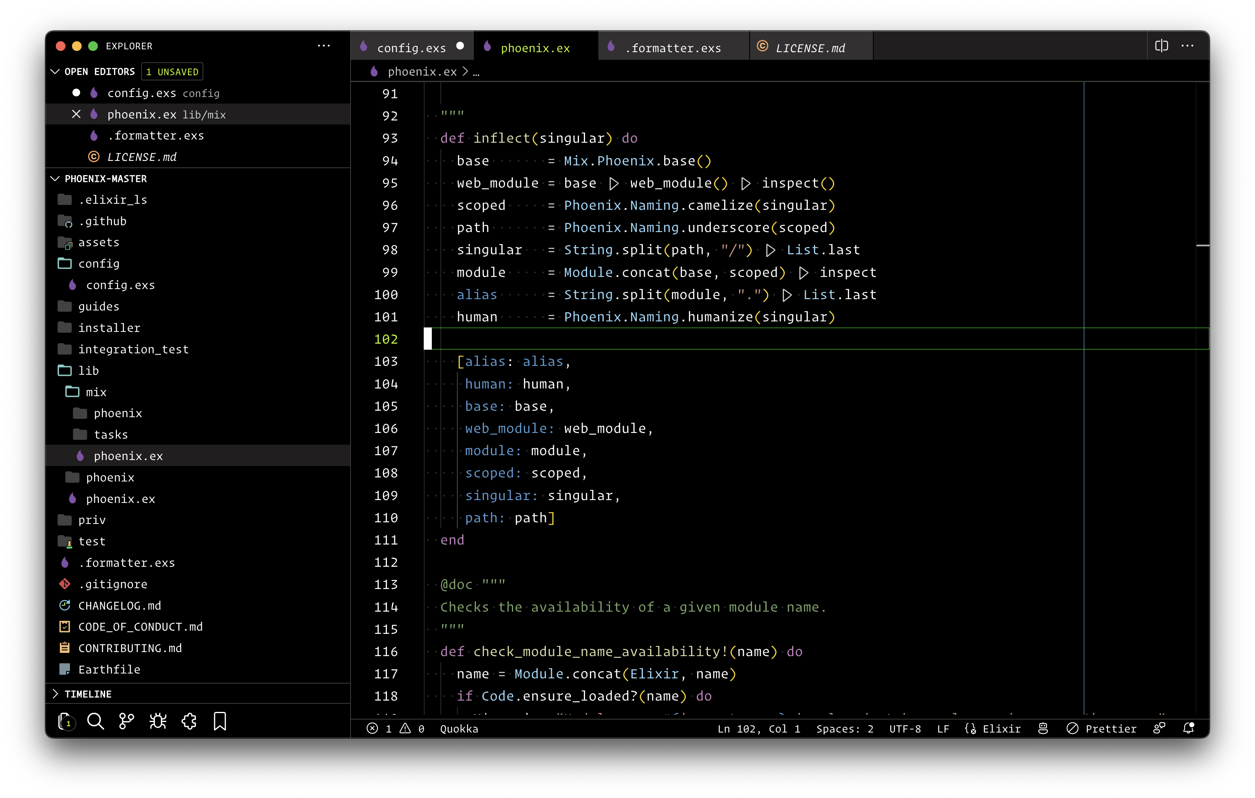This screenshot has width=1255, height=798.
Task: Open the integration_test folder
Action: 198,349
